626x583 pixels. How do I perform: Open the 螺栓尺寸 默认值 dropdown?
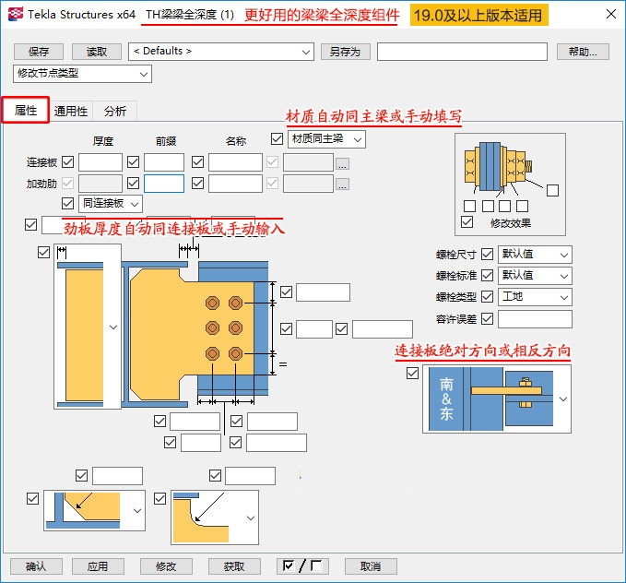point(535,255)
